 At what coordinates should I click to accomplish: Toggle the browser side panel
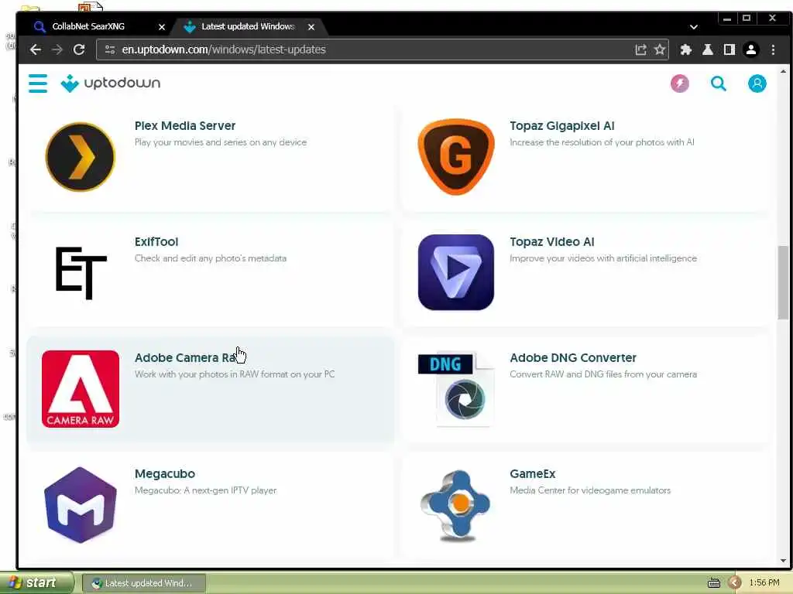[729, 49]
